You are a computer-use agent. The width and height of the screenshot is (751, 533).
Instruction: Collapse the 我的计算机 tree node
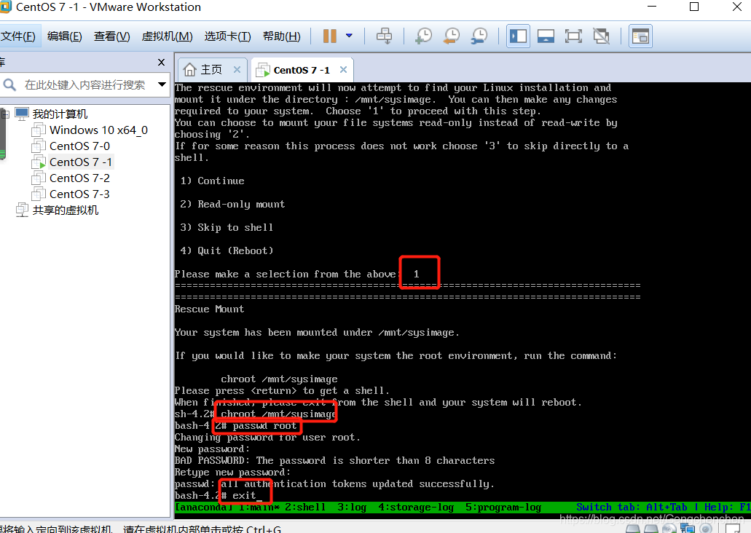6,114
